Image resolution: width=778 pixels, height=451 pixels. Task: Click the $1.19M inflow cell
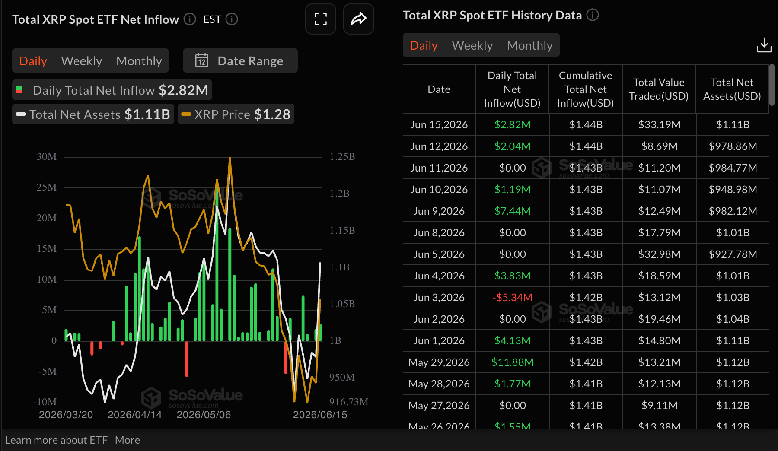click(x=513, y=190)
